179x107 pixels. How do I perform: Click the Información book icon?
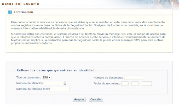(x=10, y=12)
